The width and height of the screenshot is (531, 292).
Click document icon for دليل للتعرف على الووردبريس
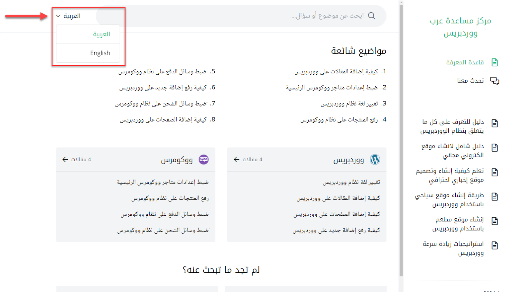[494, 123]
